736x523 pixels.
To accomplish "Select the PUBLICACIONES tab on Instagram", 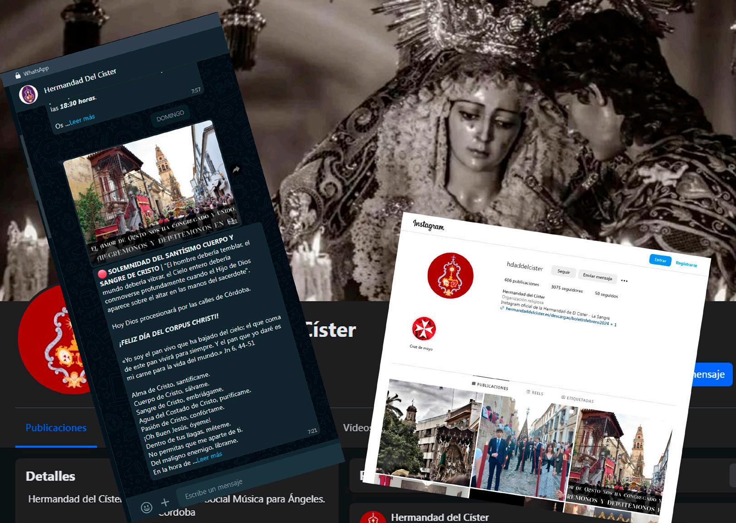I will 490,386.
